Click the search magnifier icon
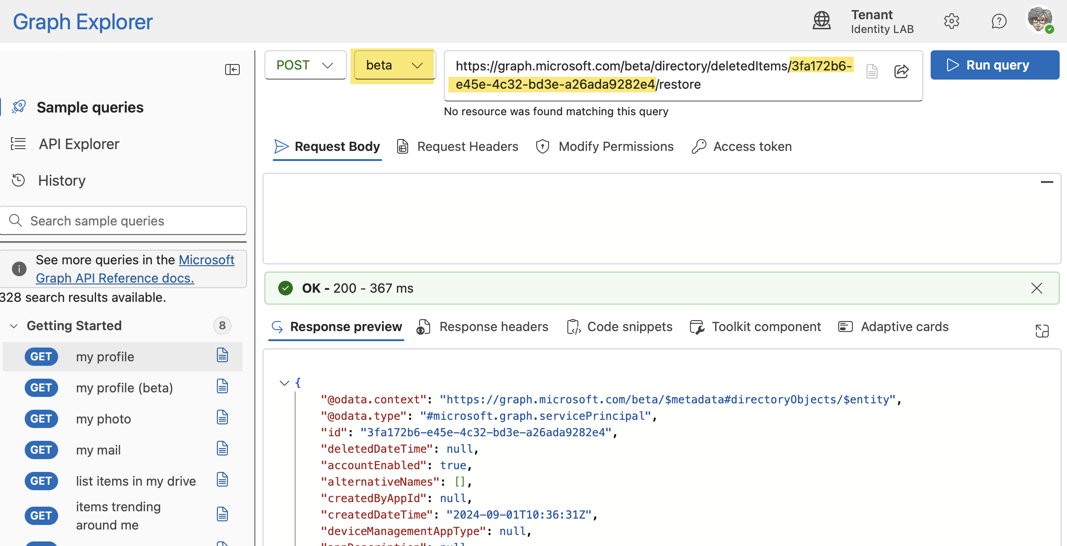1067x546 pixels. 16,220
